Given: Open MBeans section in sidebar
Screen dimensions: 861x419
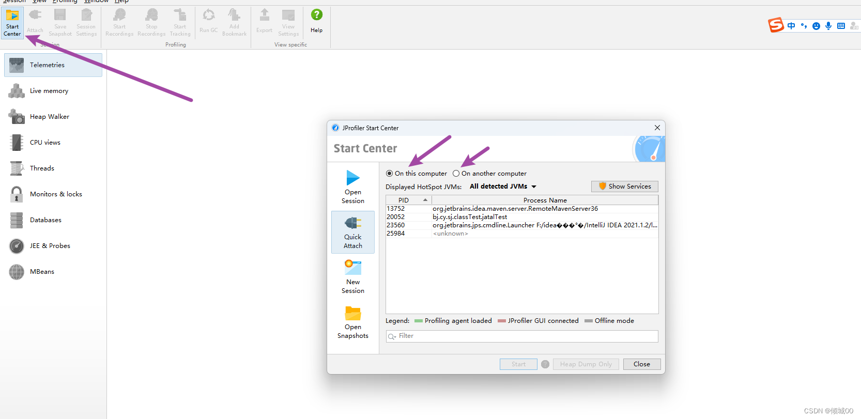Looking at the screenshot, I should 53,272.
